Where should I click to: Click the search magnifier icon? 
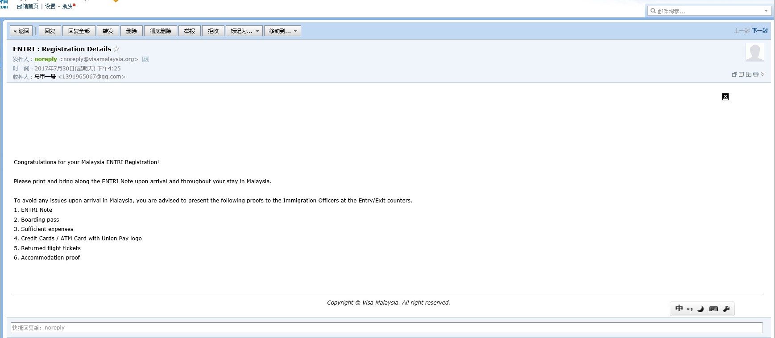[653, 11]
